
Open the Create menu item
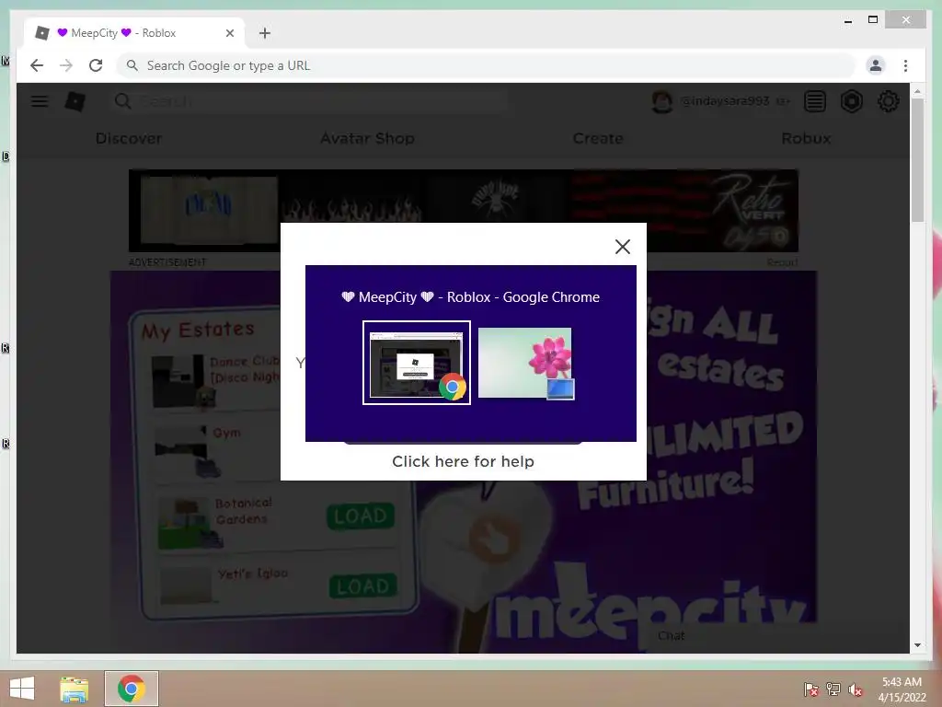598,138
